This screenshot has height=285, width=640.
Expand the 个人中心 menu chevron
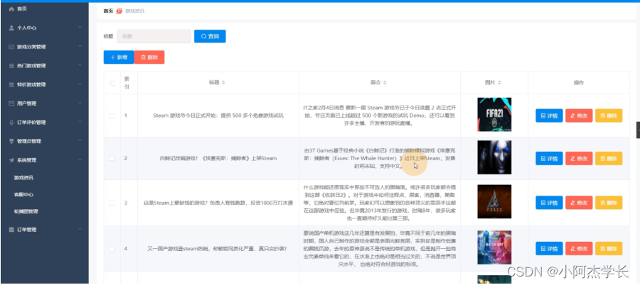80,28
